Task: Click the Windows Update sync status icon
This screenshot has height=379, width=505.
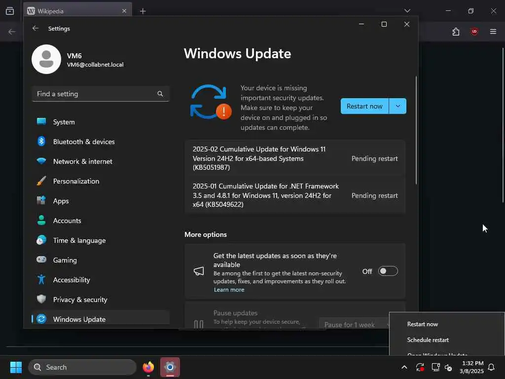Action: pyautogui.click(x=211, y=102)
